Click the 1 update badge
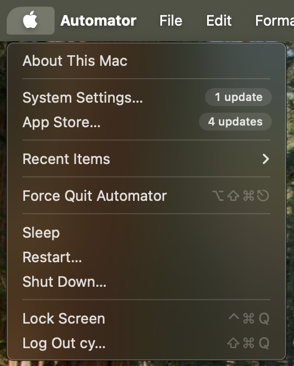 point(238,97)
